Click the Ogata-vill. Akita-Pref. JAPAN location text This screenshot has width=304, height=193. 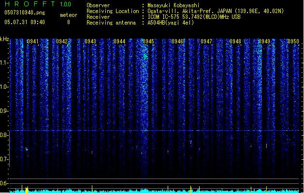(216, 11)
